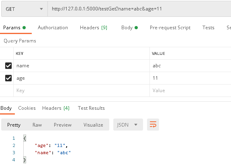
Task: Click the 'abc' value cell
Action: coord(190,66)
